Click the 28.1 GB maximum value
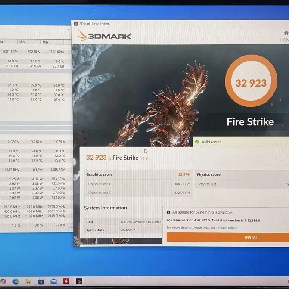289x289 pixels. coord(58,66)
